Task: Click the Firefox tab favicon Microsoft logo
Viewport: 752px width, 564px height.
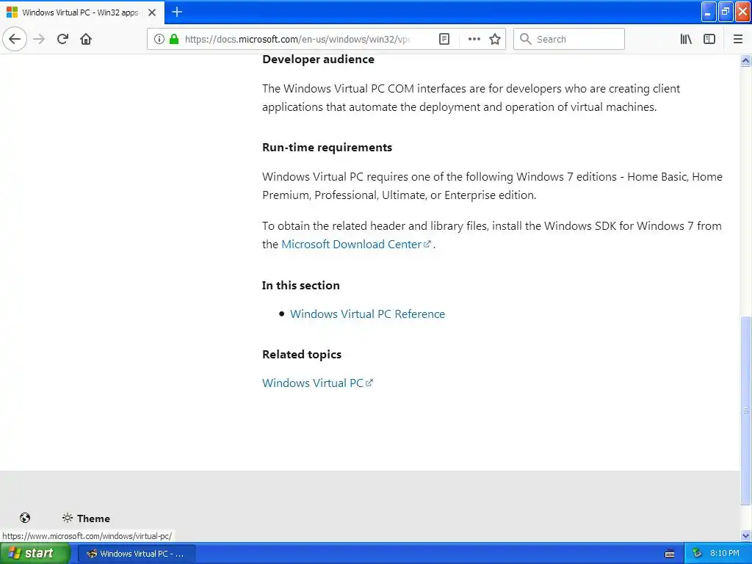Action: [12, 12]
